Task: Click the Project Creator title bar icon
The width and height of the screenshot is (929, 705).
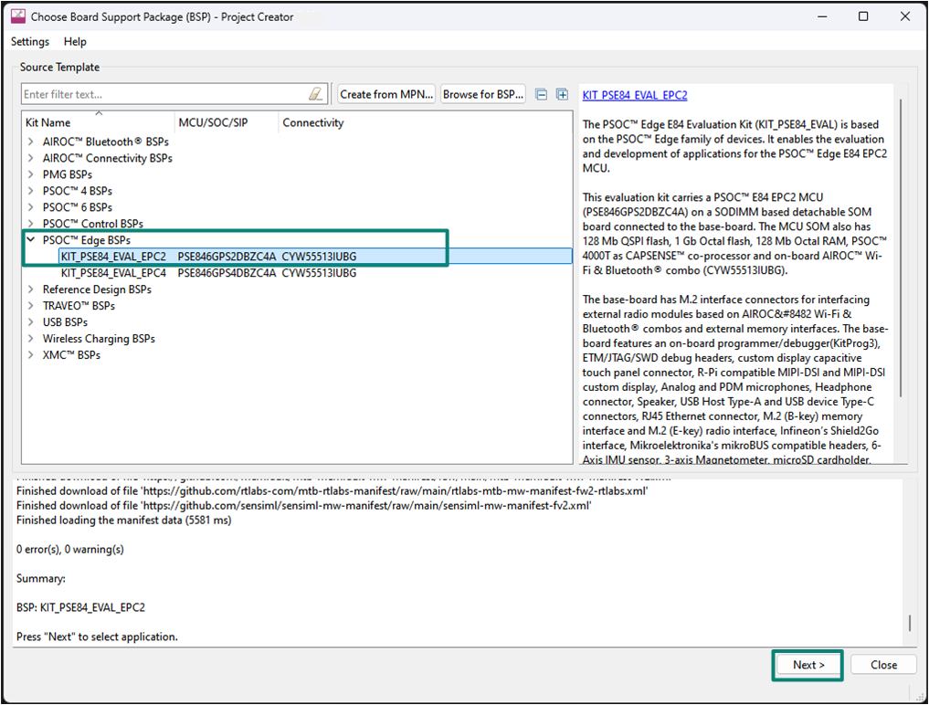Action: [x=17, y=16]
